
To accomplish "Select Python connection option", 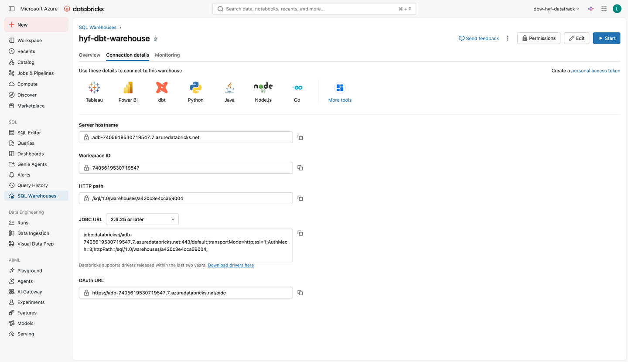I will click(195, 92).
